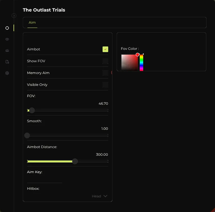Open the config file sidebar section
This screenshot has width=215, height=212.
pos(7,62)
